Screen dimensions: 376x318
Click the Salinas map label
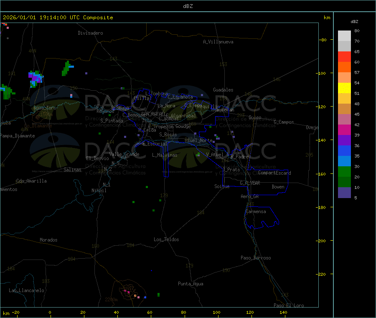pyautogui.click(x=72, y=170)
